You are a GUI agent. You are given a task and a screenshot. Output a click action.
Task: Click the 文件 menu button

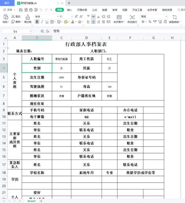point(9,10)
